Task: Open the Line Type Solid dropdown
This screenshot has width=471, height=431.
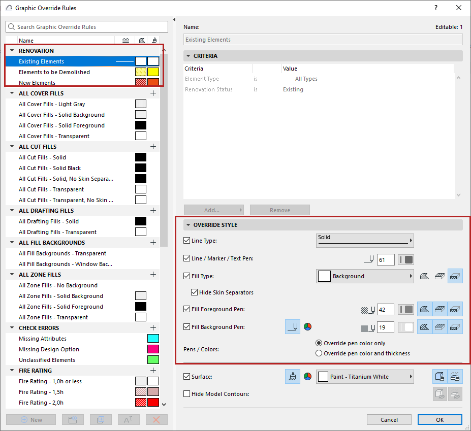Action: tap(365, 241)
